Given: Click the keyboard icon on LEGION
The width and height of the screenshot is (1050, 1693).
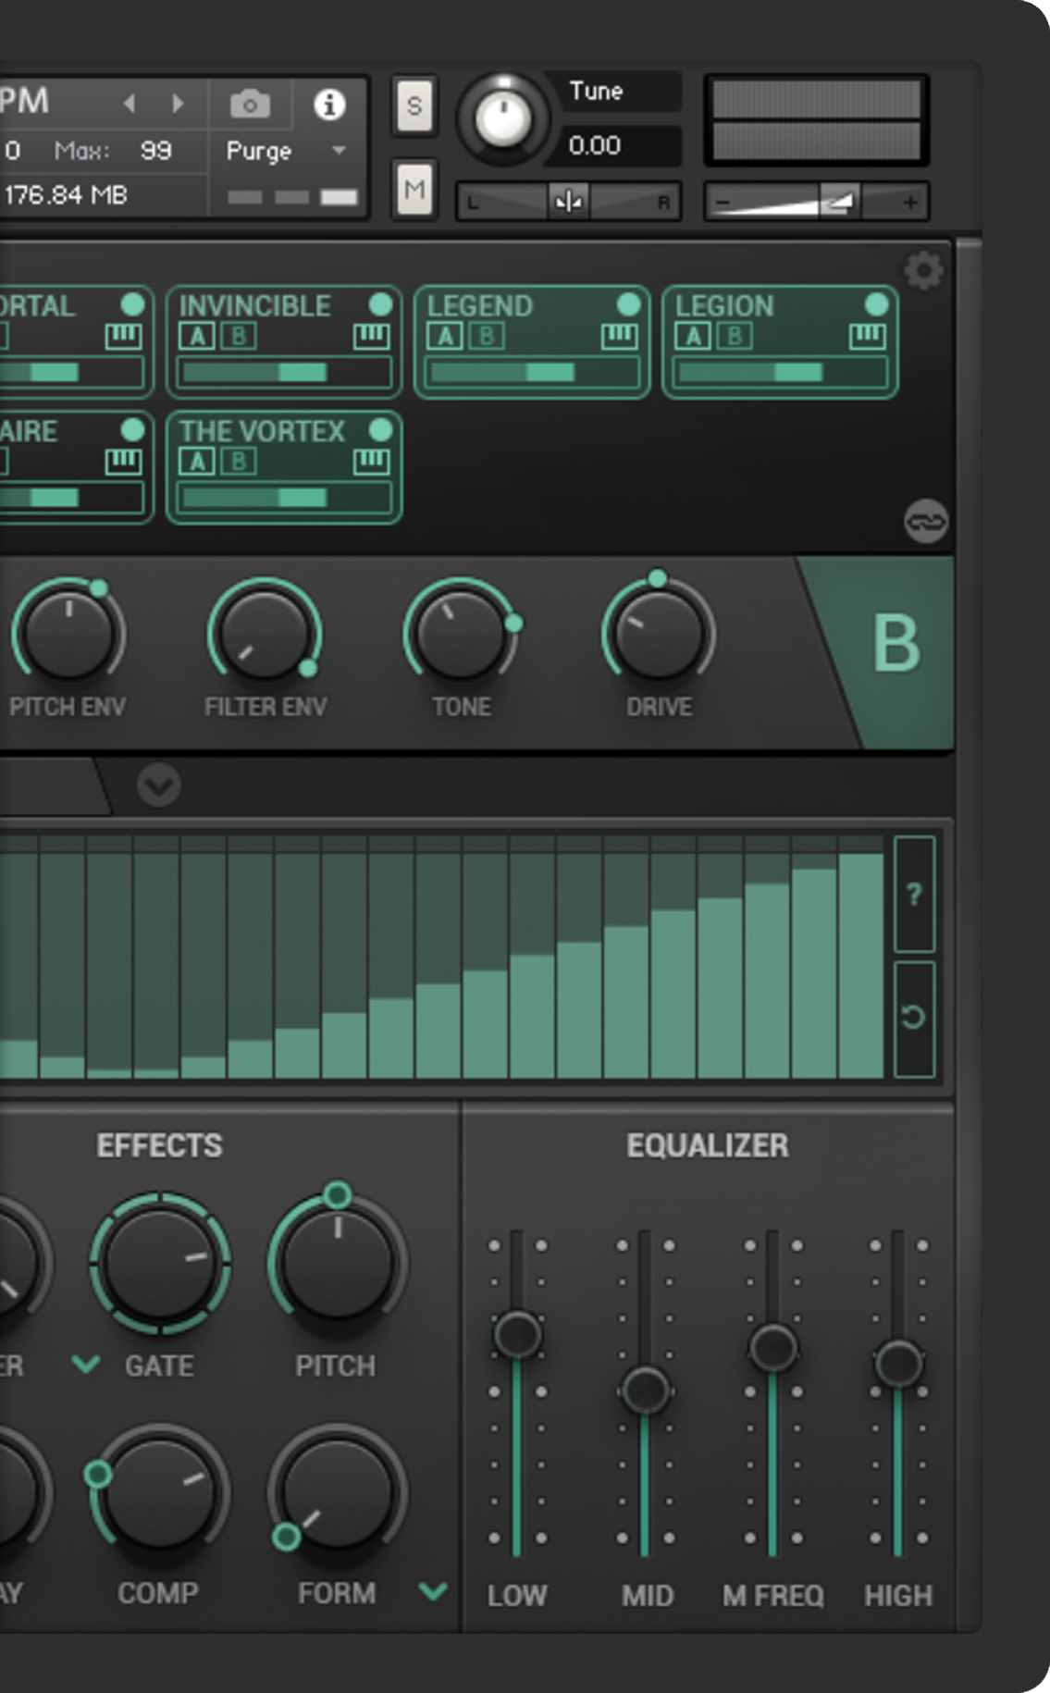Looking at the screenshot, I should click(867, 336).
